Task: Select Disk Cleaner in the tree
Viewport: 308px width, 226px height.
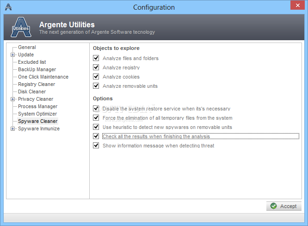Action: [32, 92]
